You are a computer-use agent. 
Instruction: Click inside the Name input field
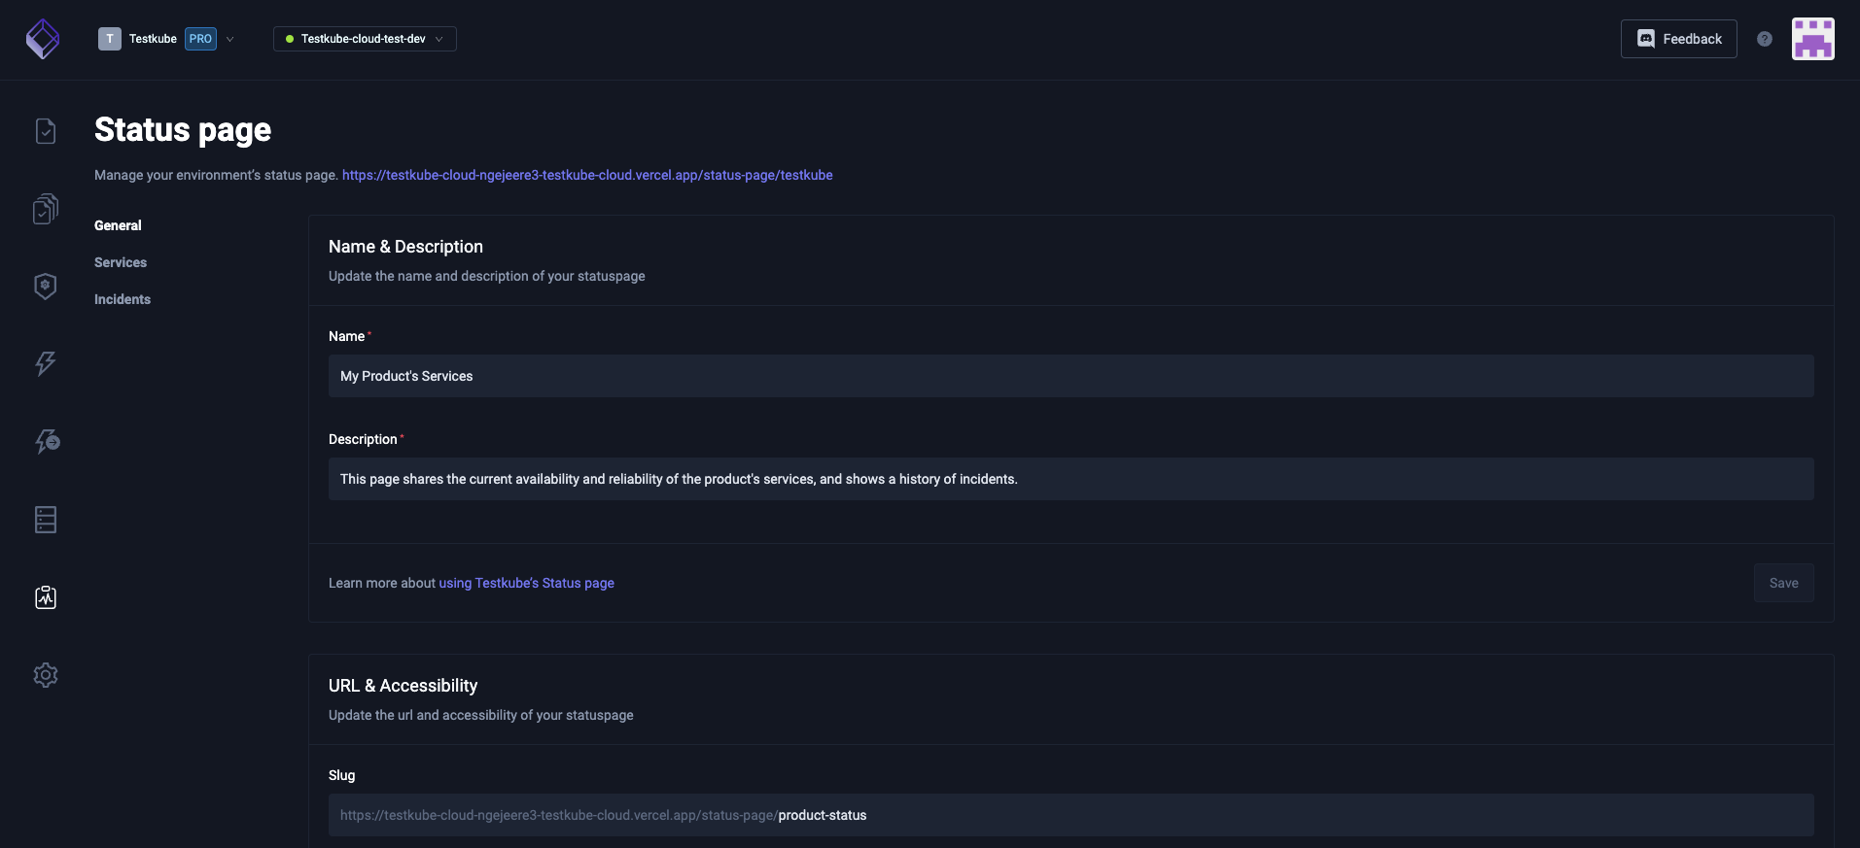pyautogui.click(x=1070, y=376)
